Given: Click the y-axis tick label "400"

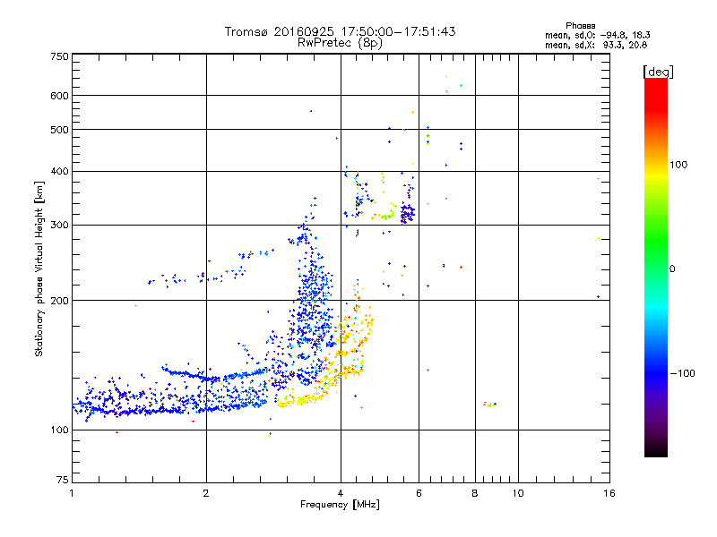Looking at the screenshot, I should coord(60,171).
